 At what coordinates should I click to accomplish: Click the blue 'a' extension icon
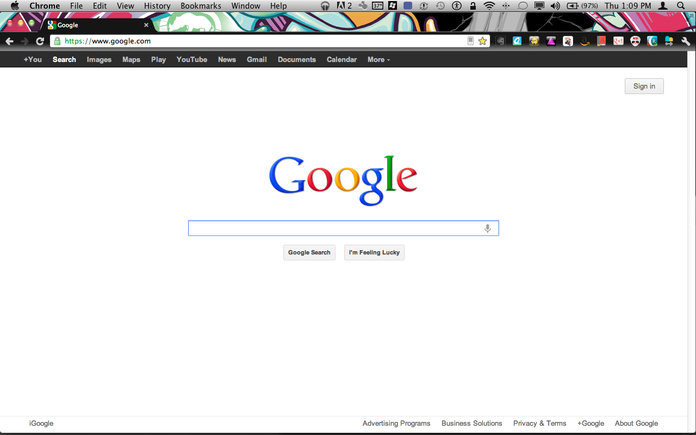(517, 41)
